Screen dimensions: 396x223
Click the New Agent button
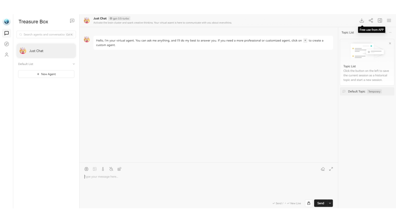point(46,74)
